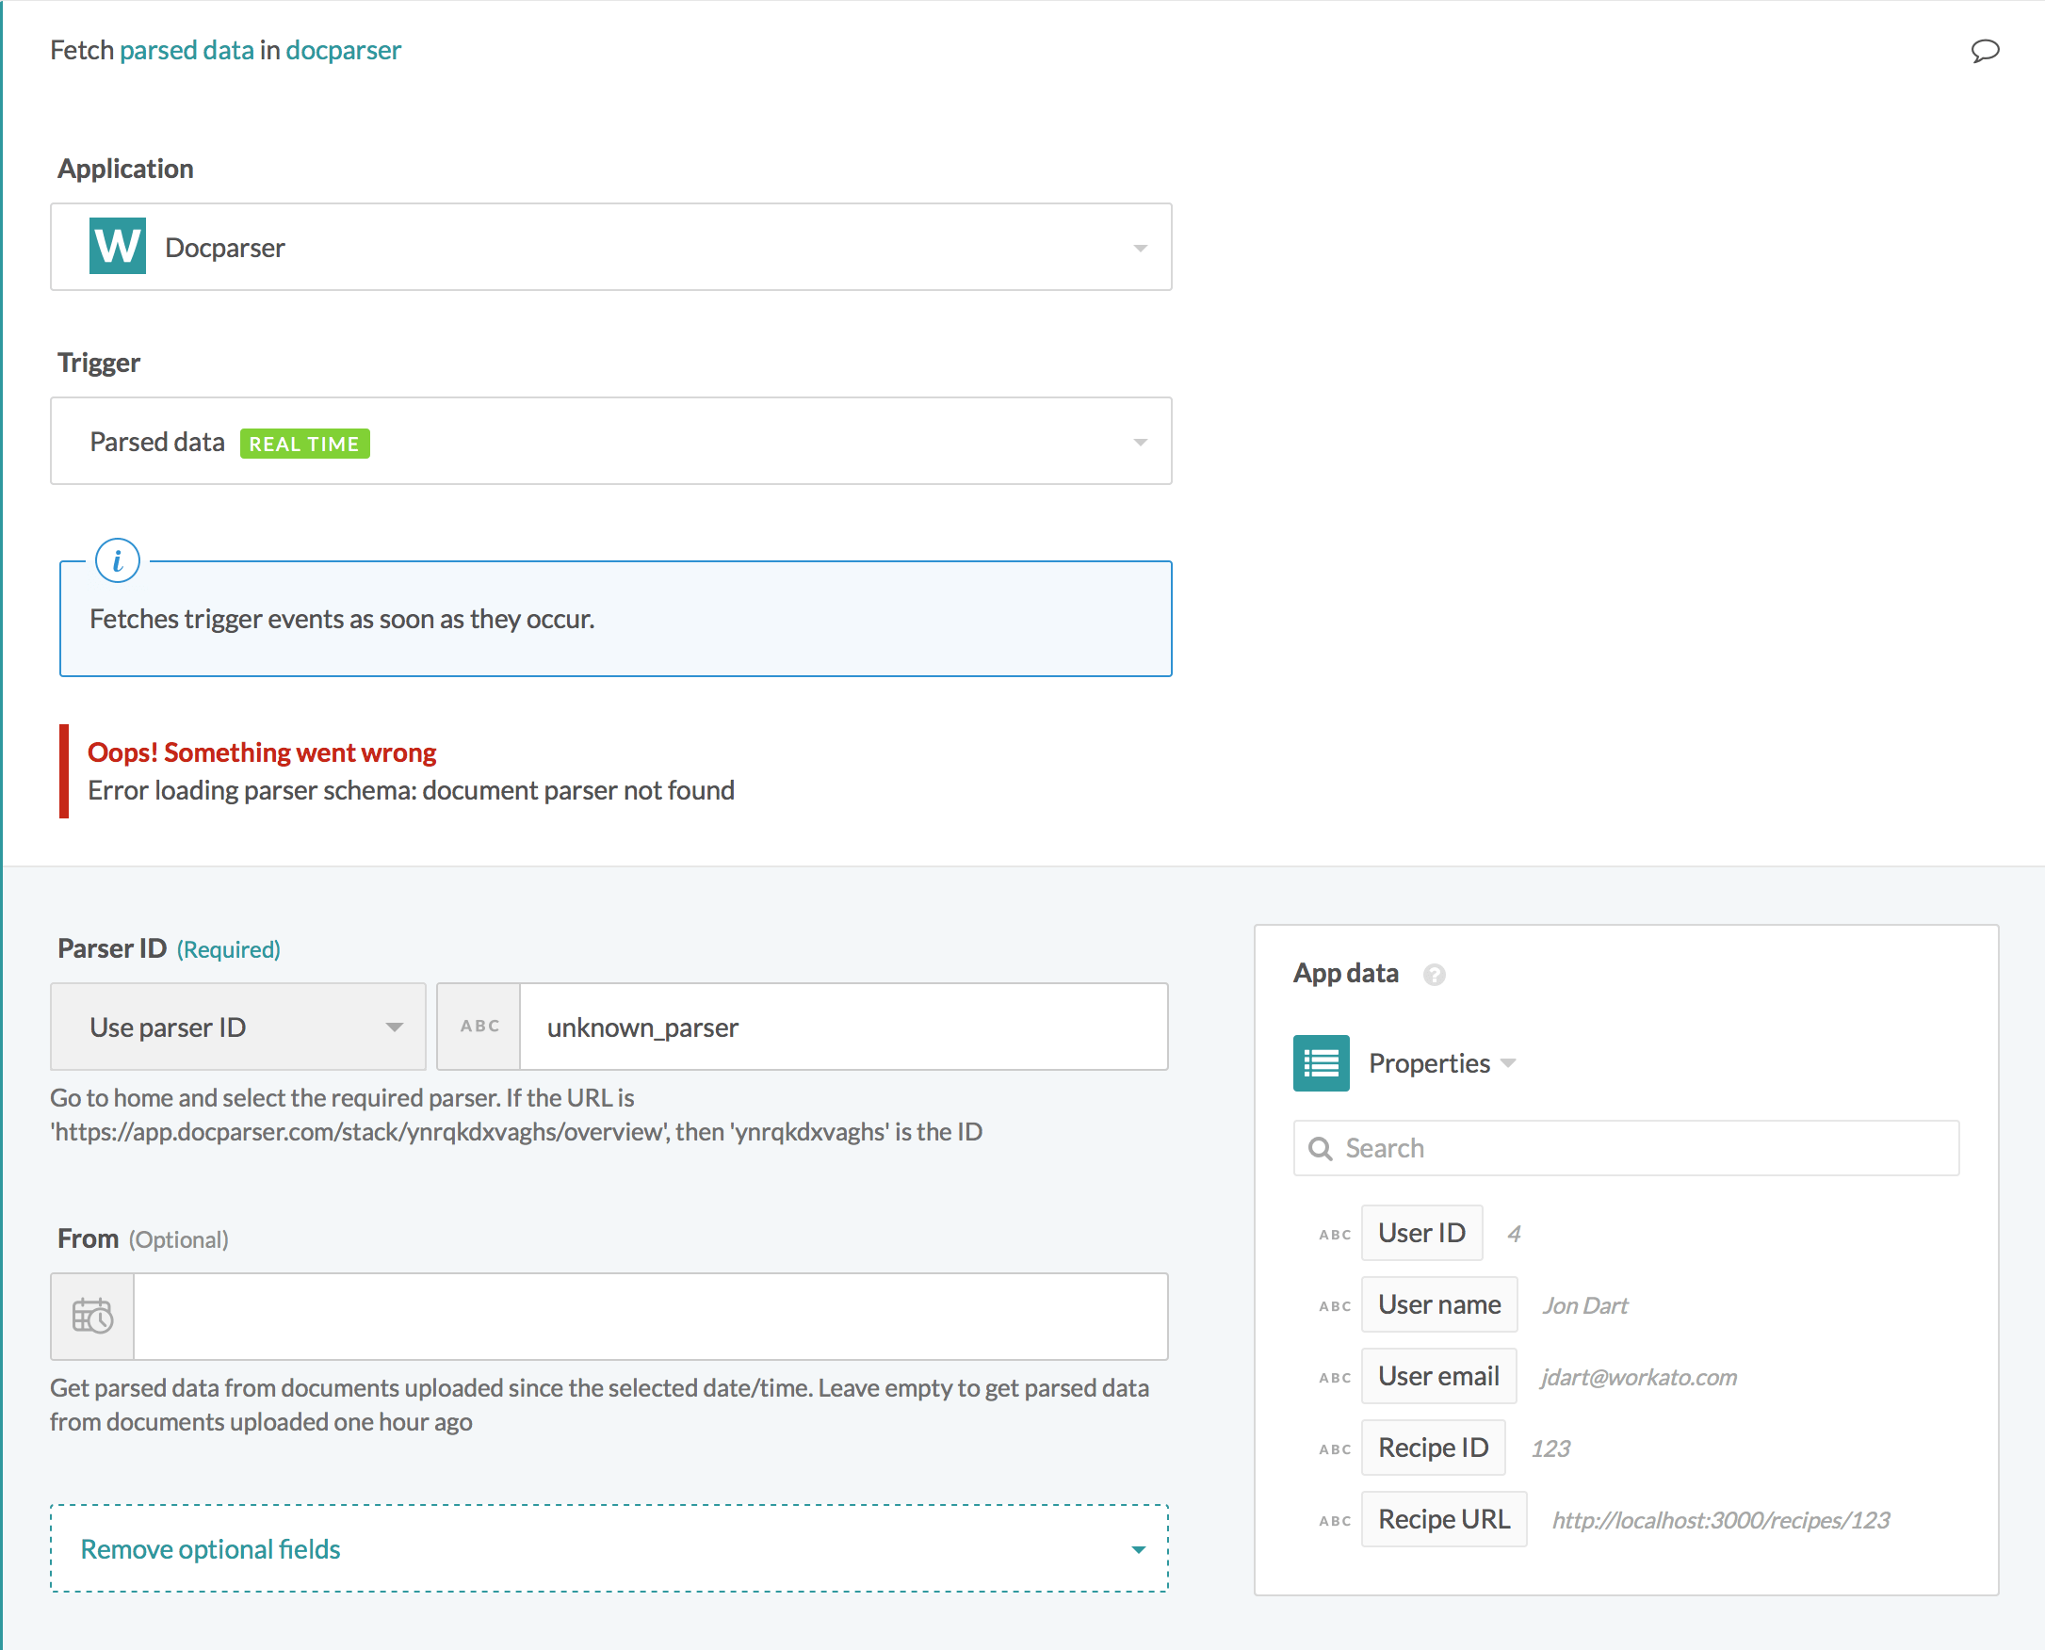Click the From date/time input field

click(656, 1317)
